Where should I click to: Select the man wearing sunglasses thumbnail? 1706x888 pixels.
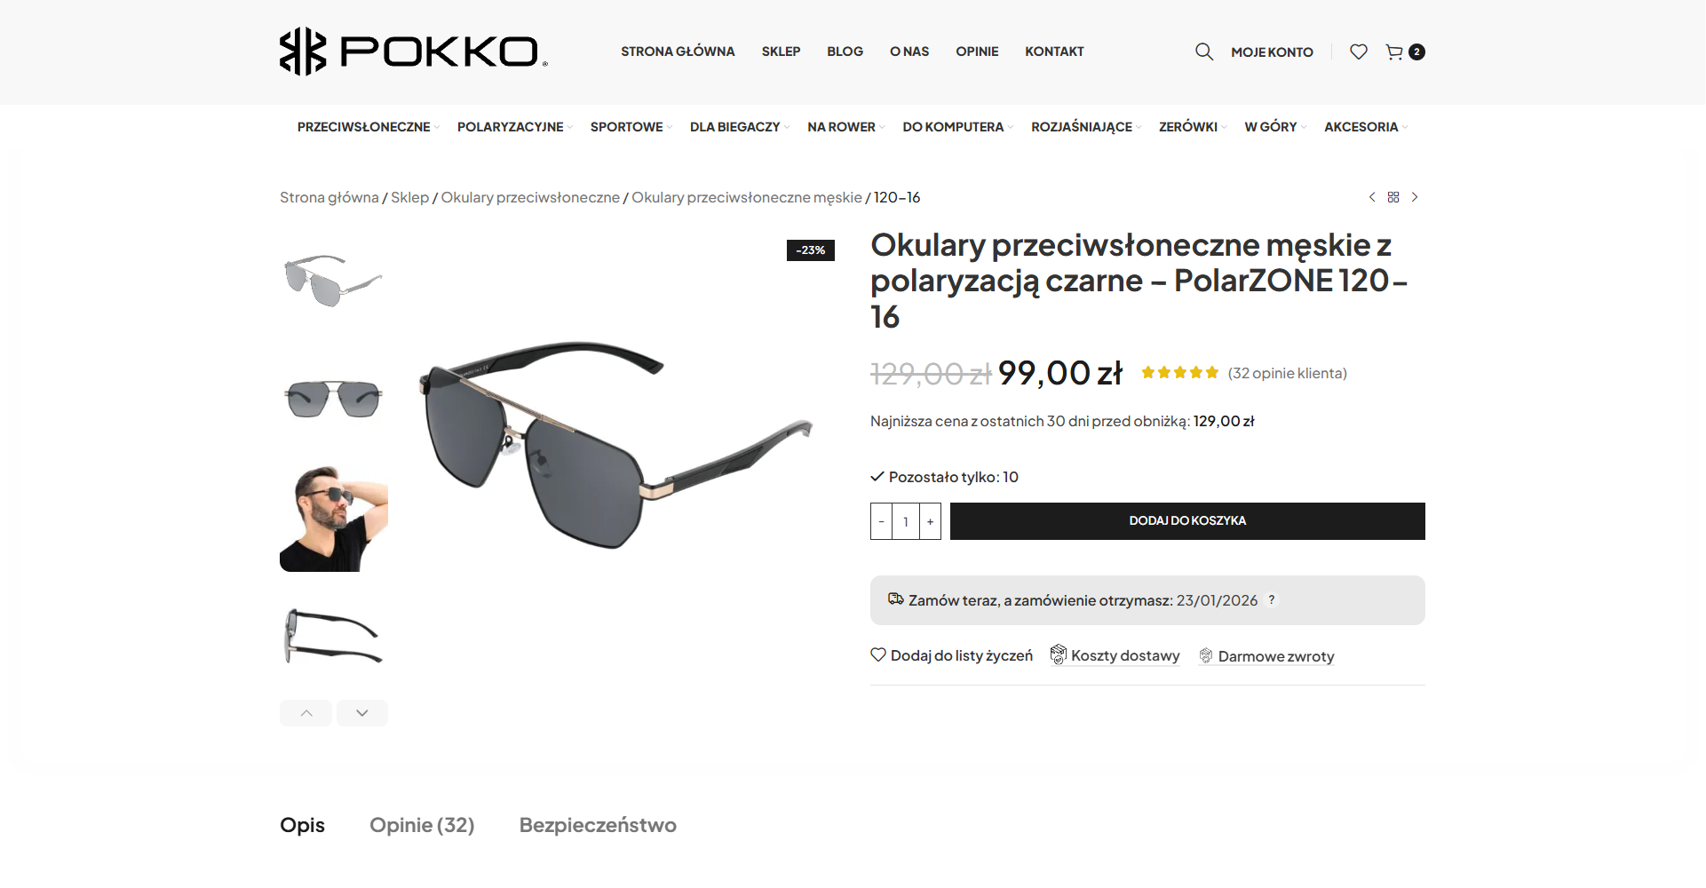click(x=334, y=519)
